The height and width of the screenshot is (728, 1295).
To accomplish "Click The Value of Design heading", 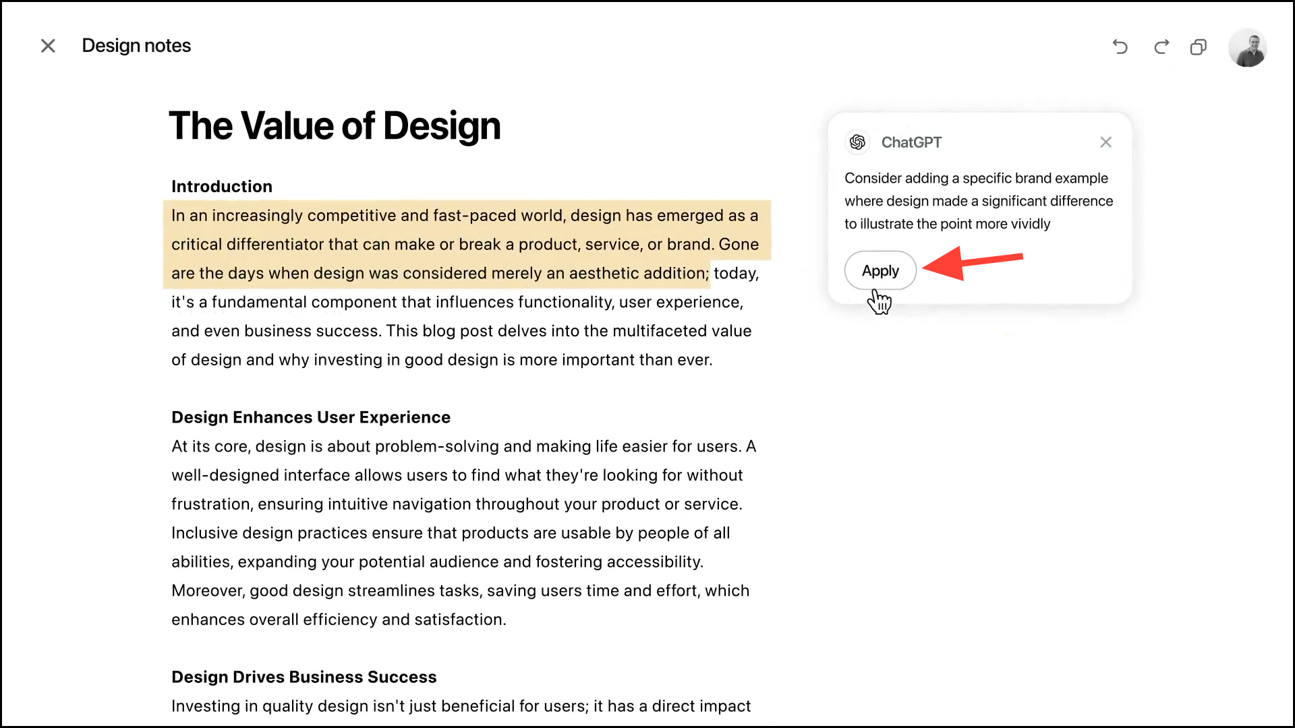I will 335,126.
